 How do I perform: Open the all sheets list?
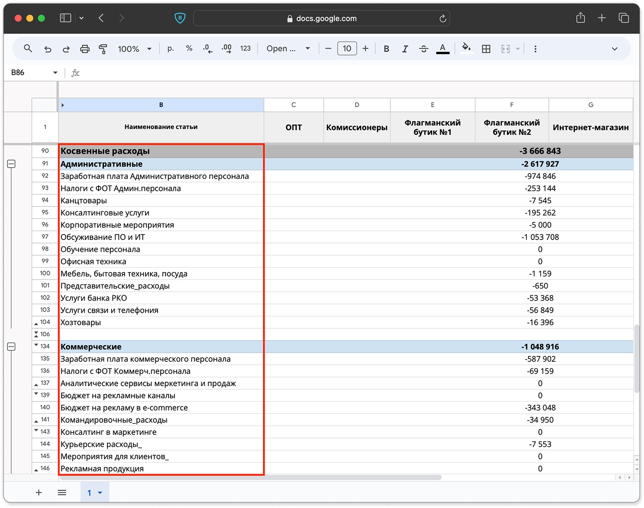tap(62, 493)
